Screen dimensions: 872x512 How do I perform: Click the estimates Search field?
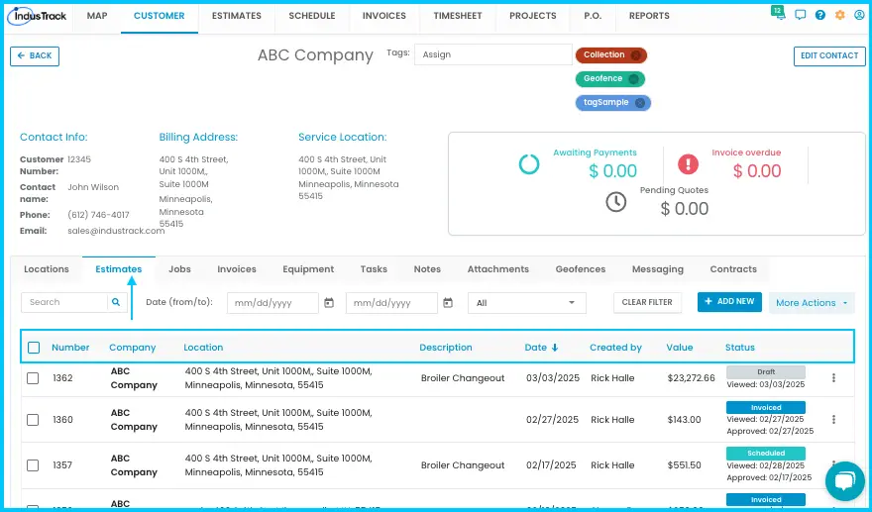64,302
